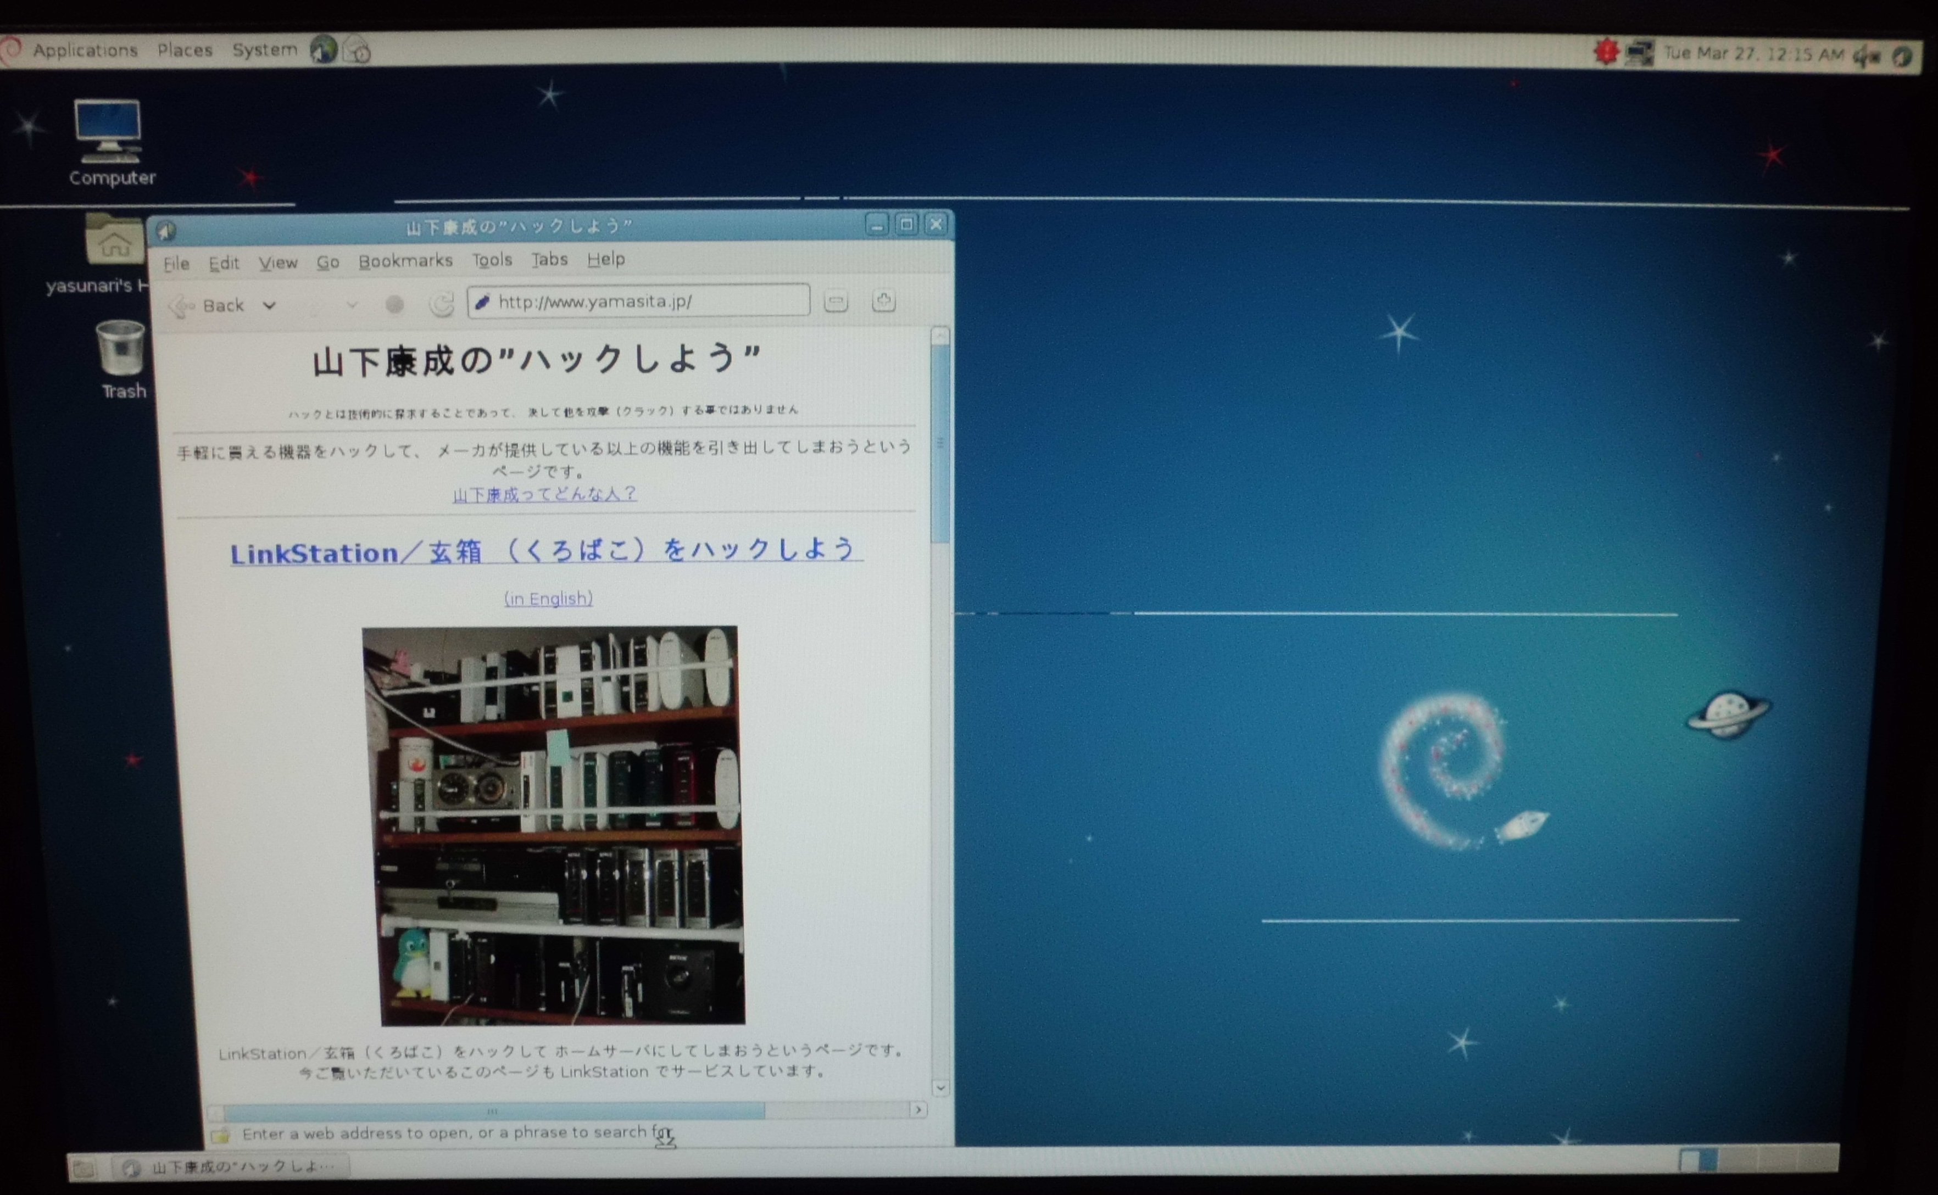This screenshot has width=1938, height=1195.
Task: Open the Tools menu in browser
Action: [492, 260]
